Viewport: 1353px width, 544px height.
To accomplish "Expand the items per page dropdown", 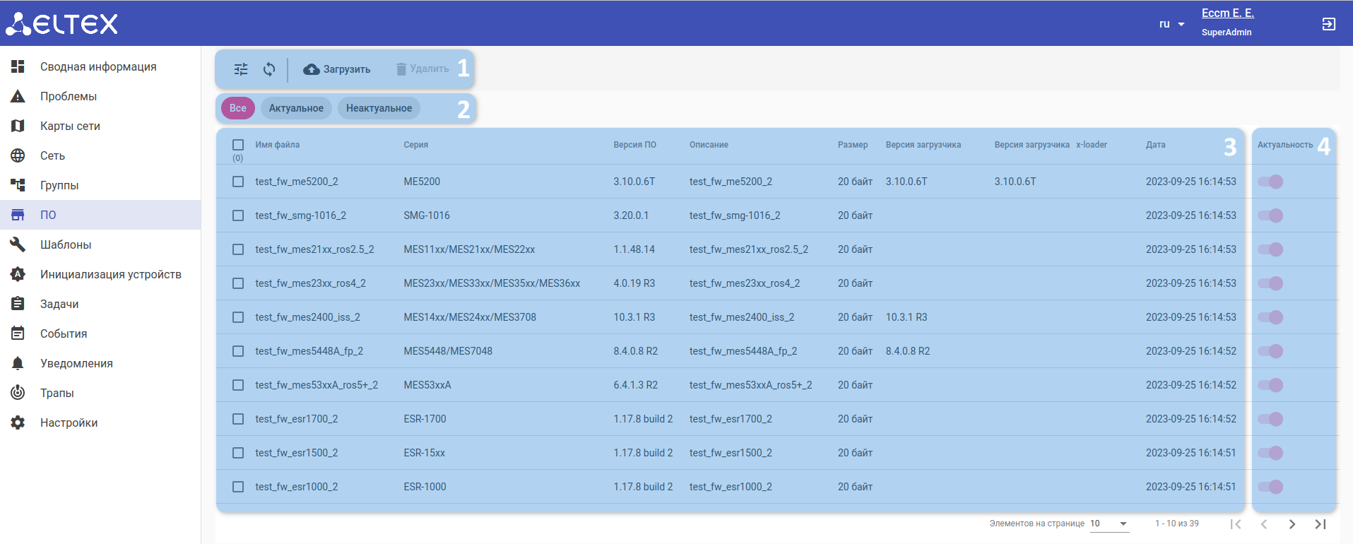I will pyautogui.click(x=1109, y=524).
